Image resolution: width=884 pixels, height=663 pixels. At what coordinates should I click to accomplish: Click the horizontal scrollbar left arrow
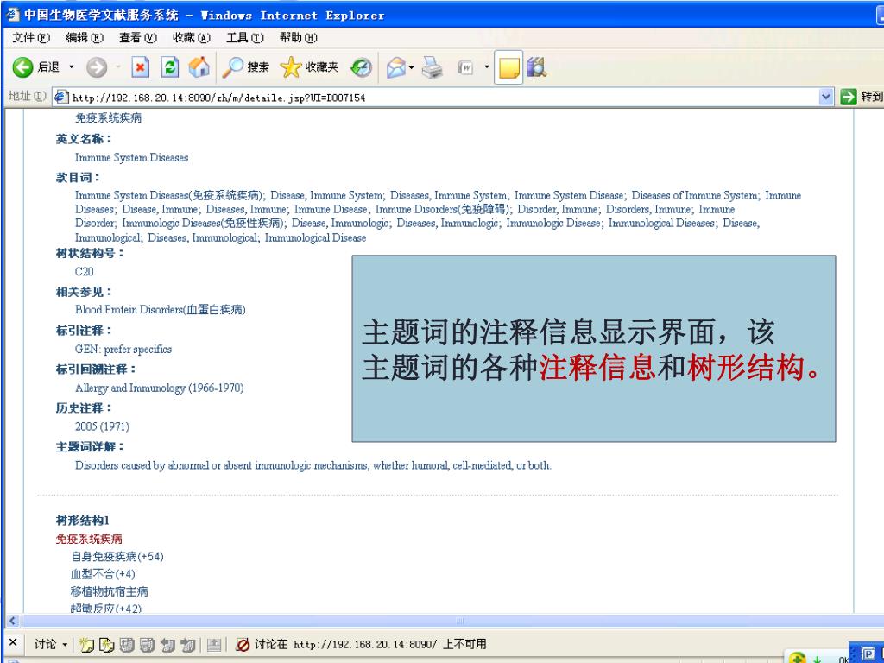(12, 621)
